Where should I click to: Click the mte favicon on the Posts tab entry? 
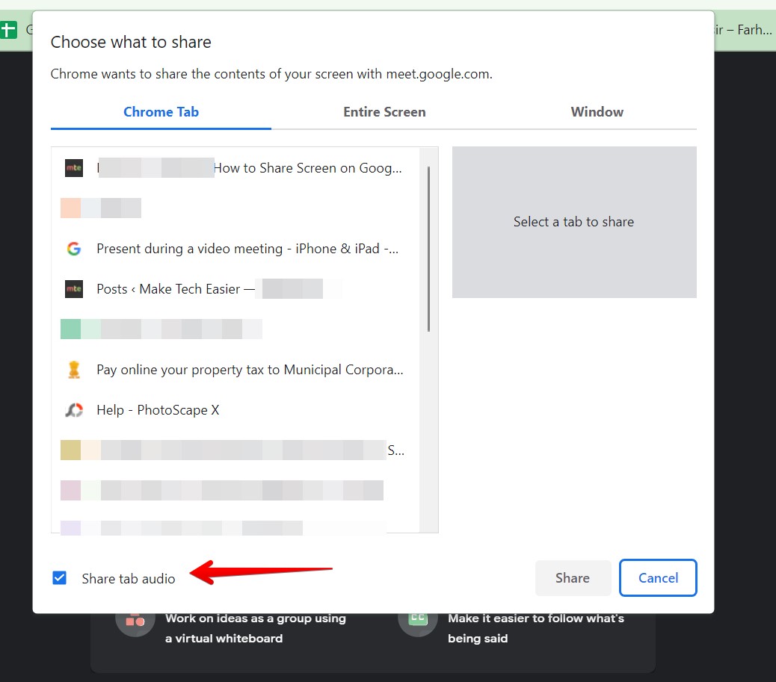(x=74, y=288)
